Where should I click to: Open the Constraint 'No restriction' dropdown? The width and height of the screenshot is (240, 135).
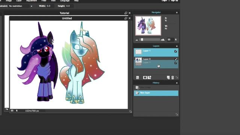[x=21, y=6]
